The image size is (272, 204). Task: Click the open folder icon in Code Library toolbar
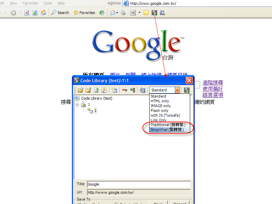click(80, 90)
